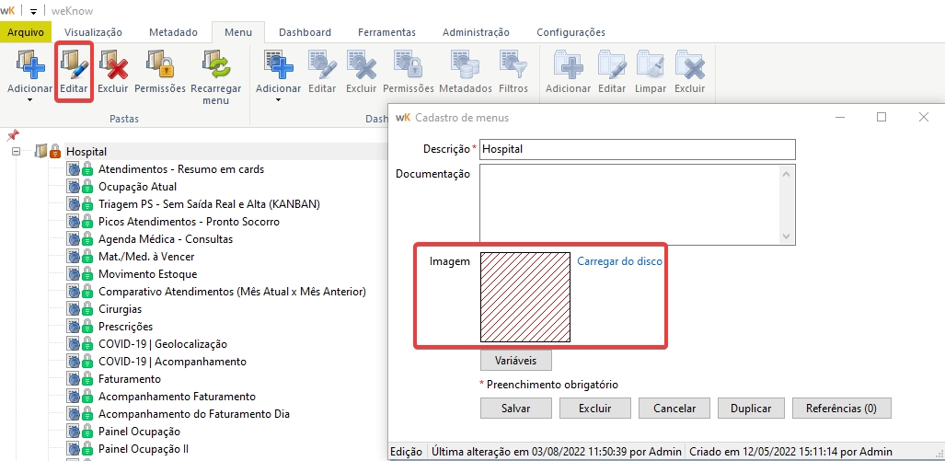The width and height of the screenshot is (945, 461).
Task: Open folder Permissões in Pastas group
Action: click(159, 65)
